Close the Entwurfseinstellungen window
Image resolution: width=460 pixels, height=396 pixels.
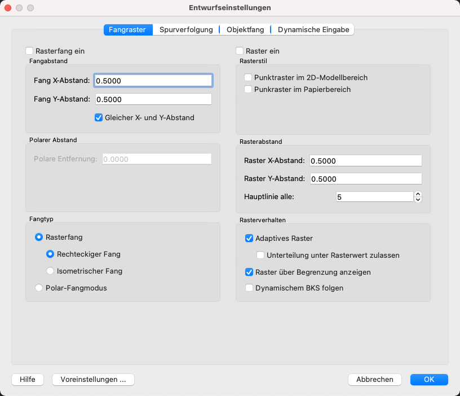click(8, 8)
